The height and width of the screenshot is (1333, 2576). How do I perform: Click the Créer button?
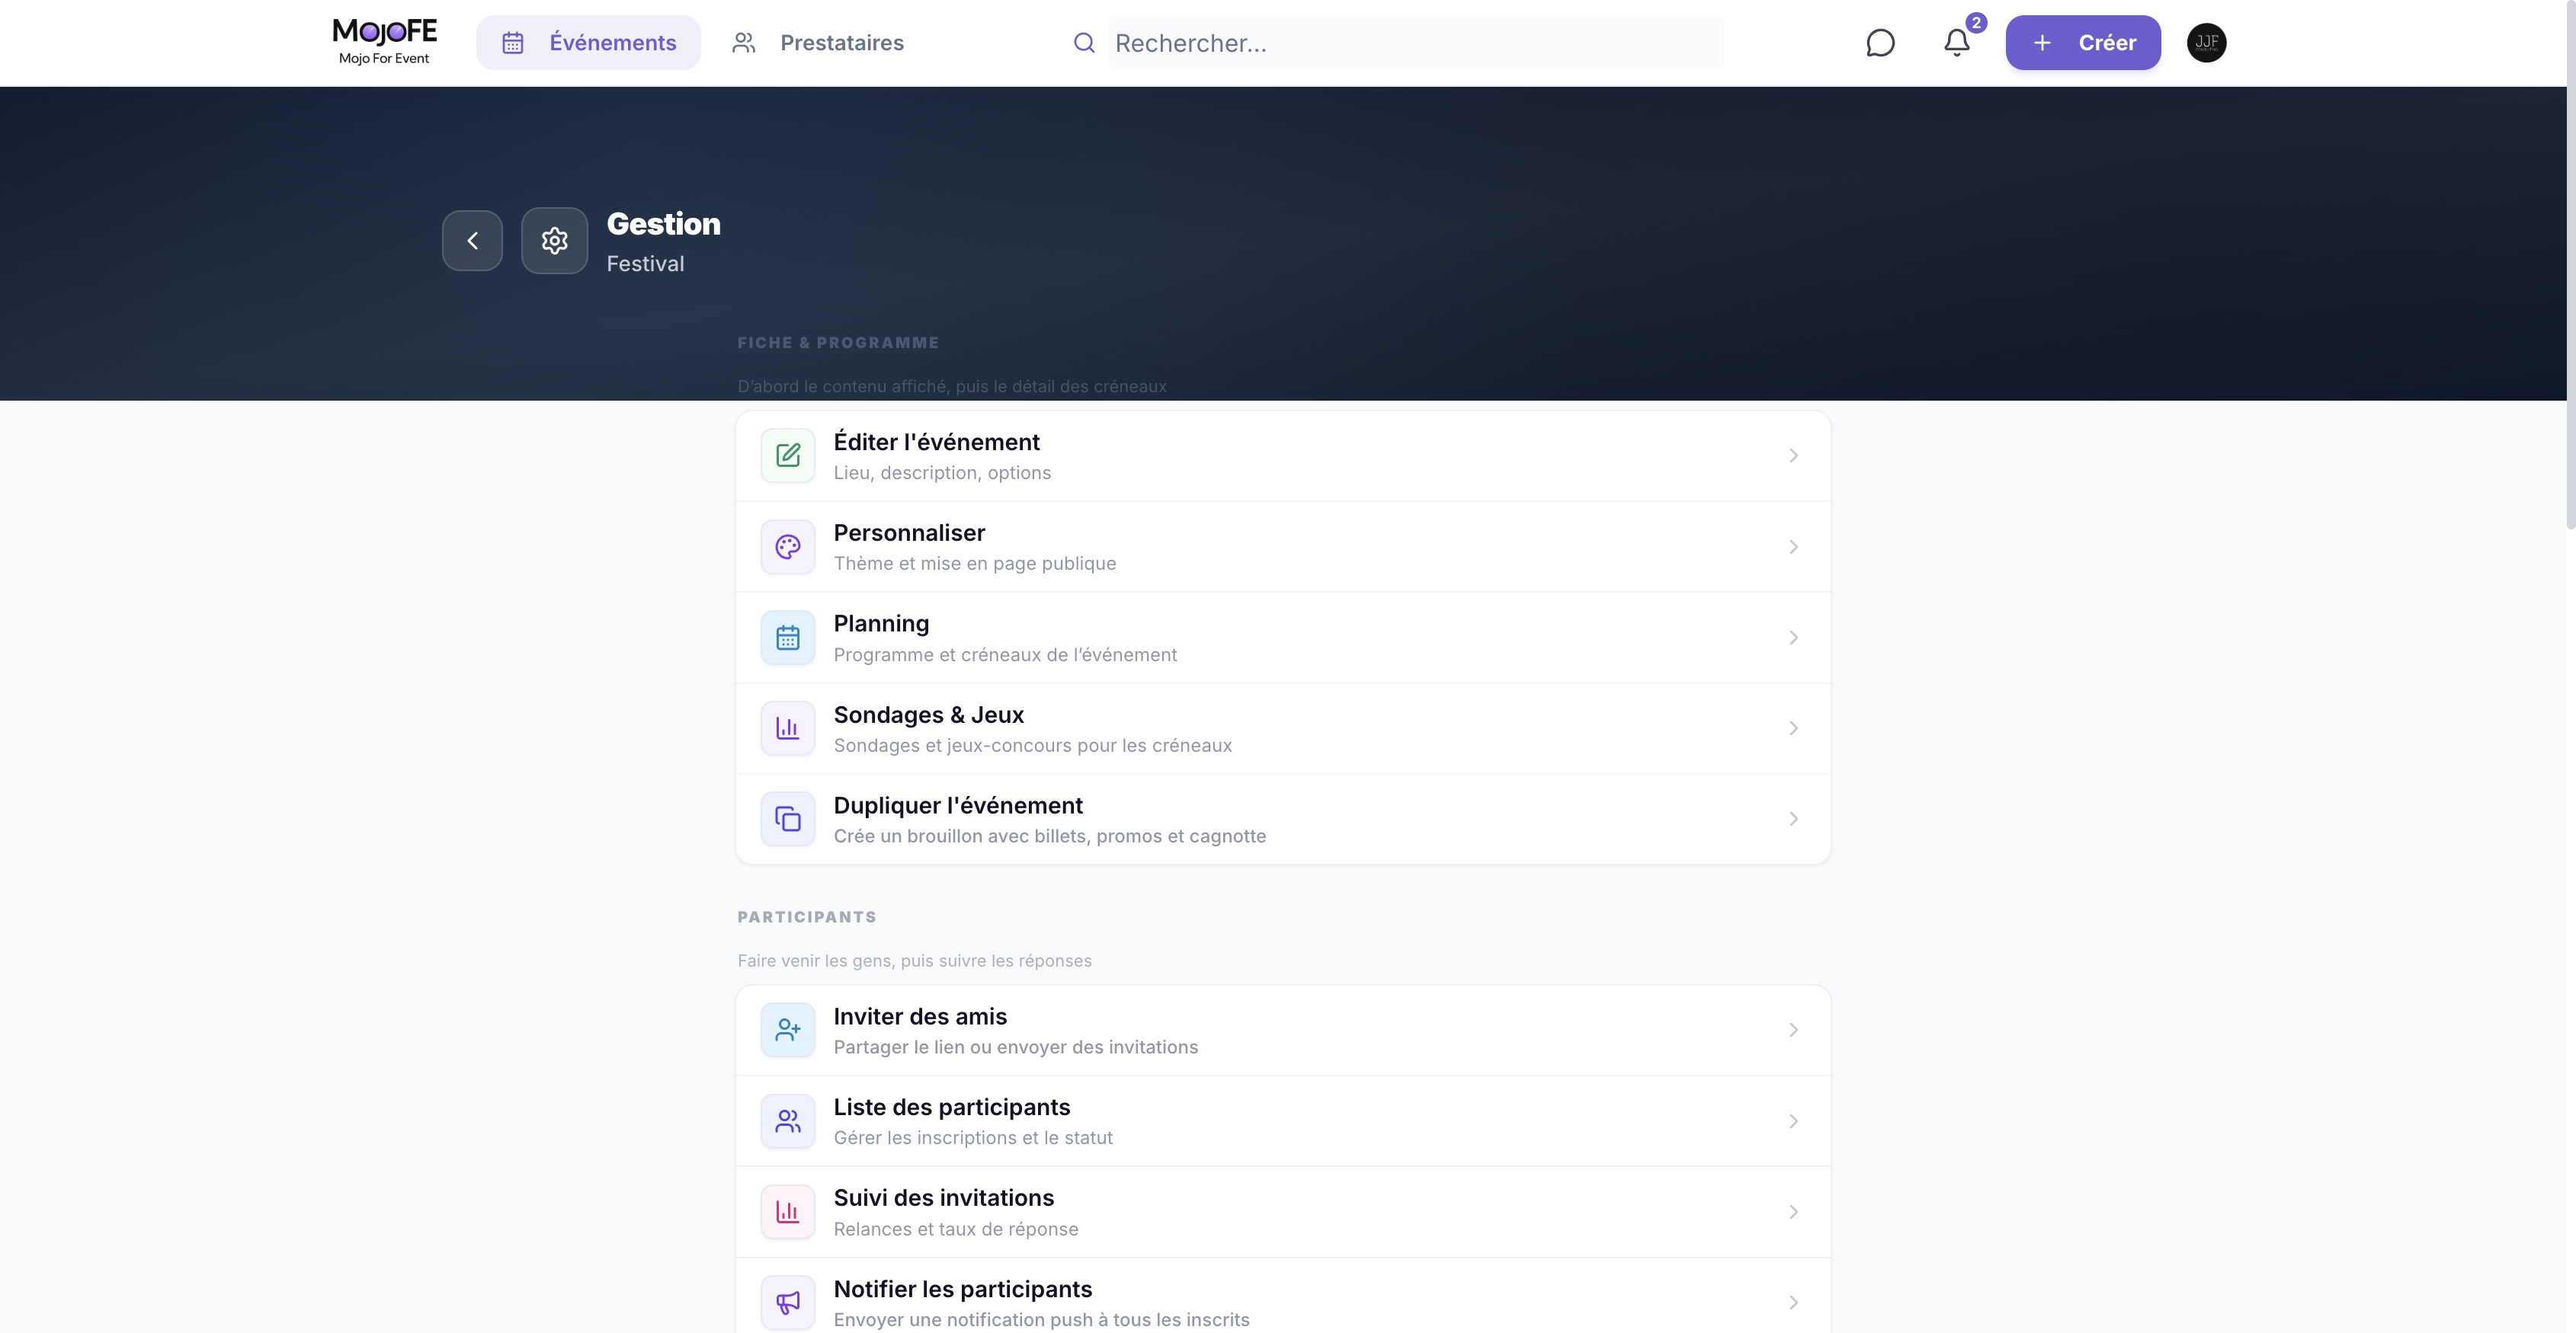coord(2083,43)
